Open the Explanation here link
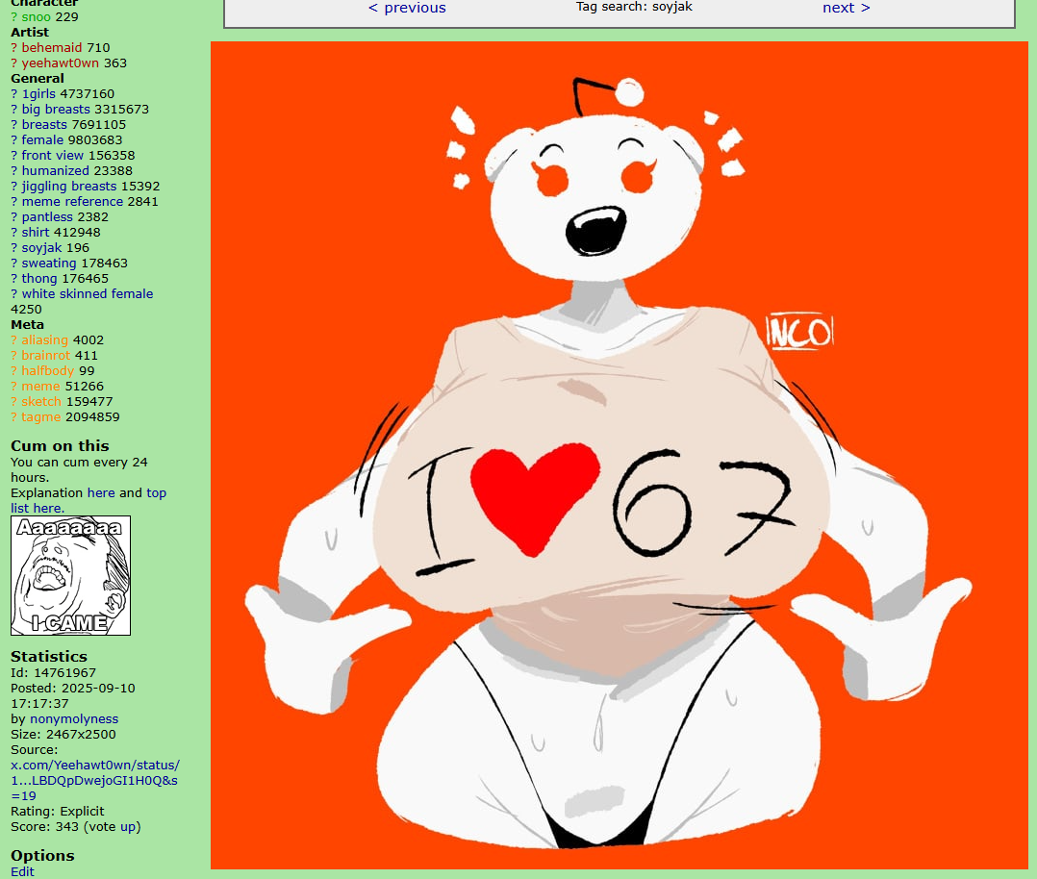 pyautogui.click(x=100, y=493)
